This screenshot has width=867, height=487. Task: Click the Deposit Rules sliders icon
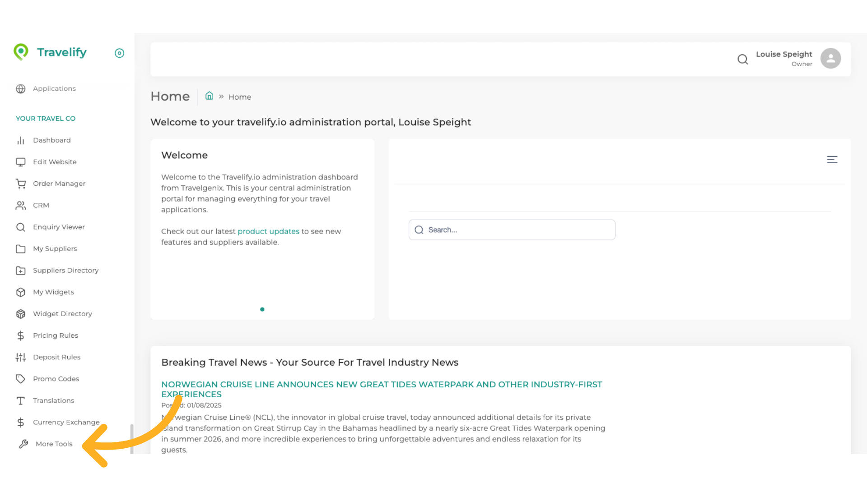point(21,358)
